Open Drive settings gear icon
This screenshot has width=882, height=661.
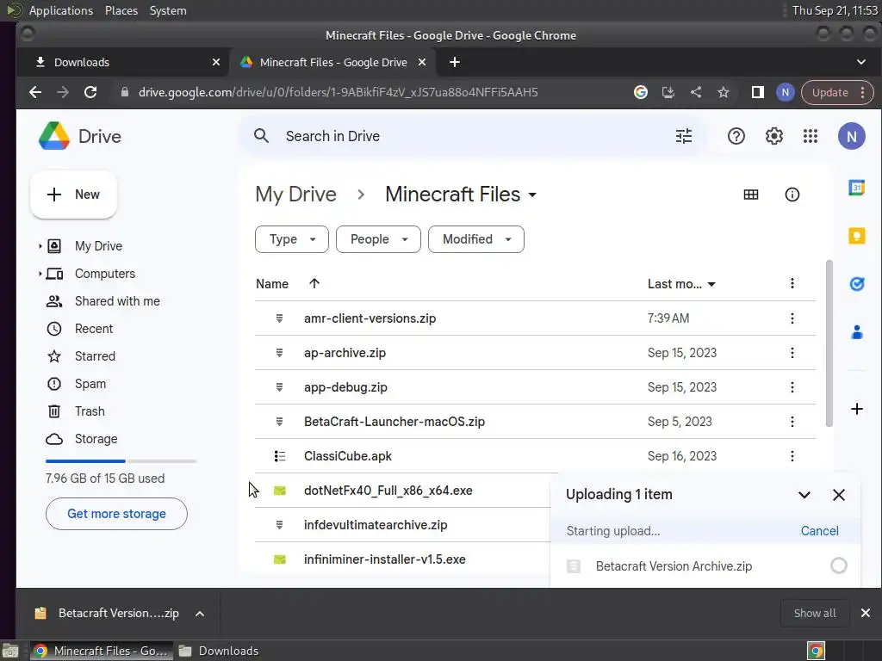point(774,136)
